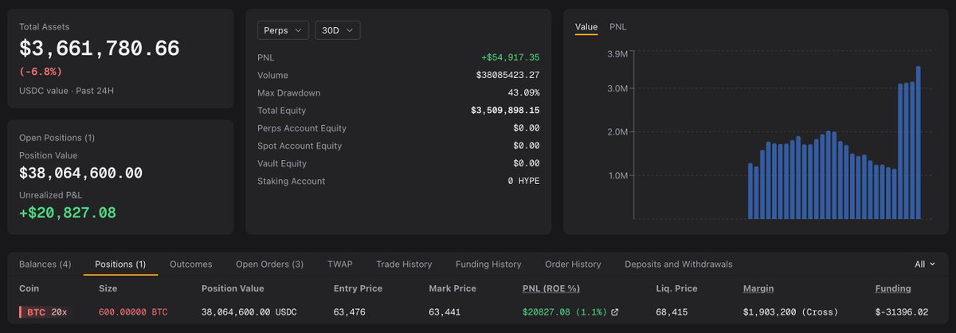Image resolution: width=956 pixels, height=333 pixels.
Task: Expand the 30D time range dropdown
Action: pos(338,30)
